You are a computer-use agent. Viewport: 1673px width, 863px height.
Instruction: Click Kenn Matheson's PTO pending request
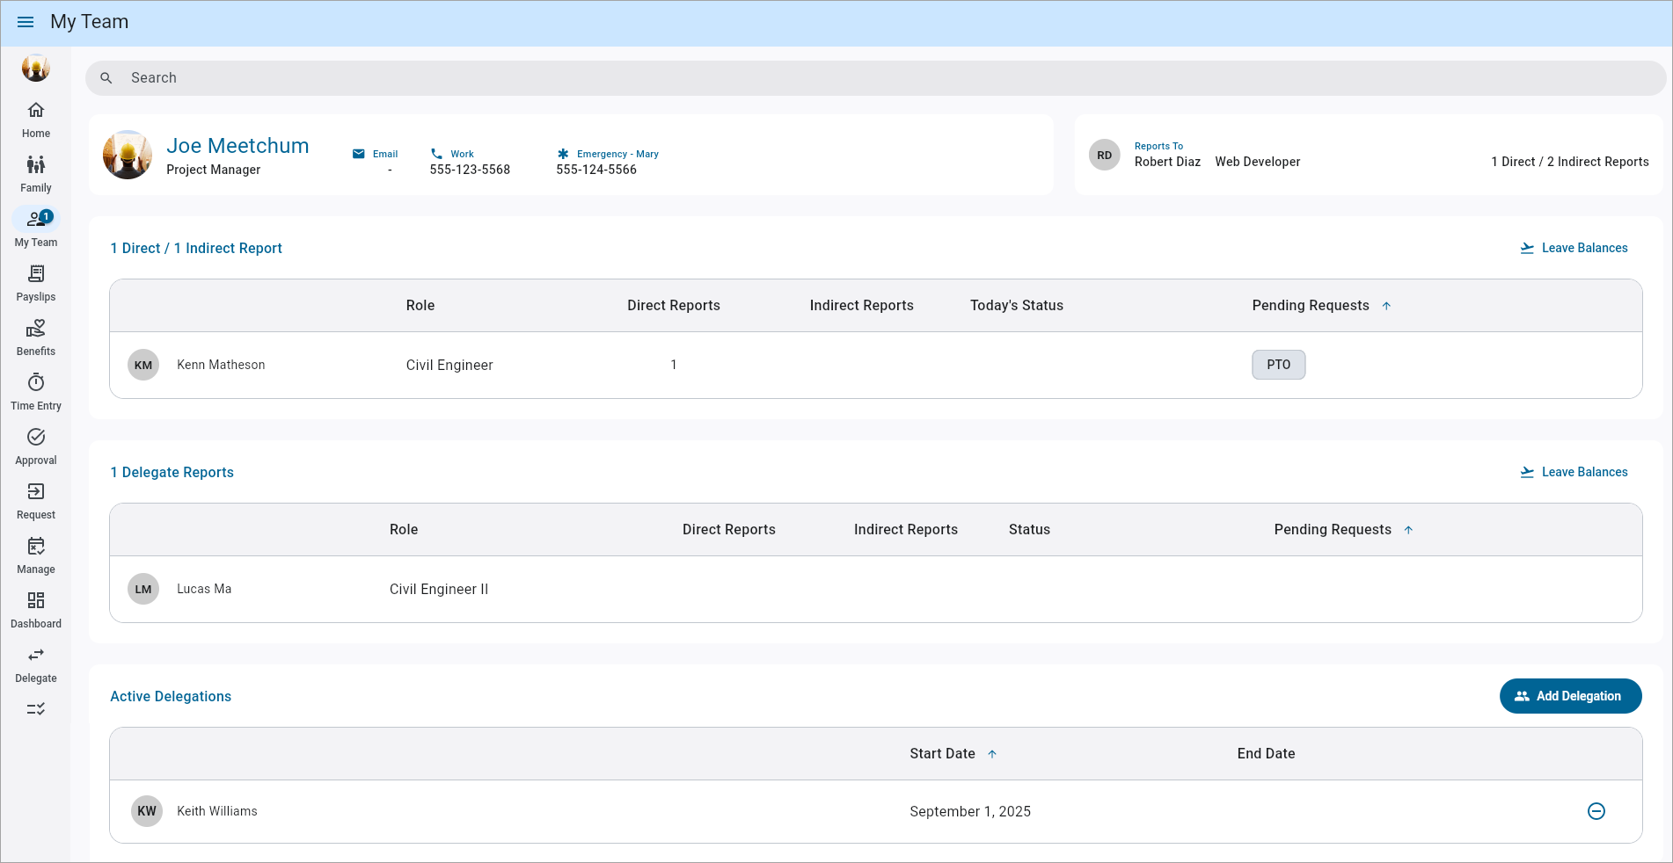coord(1278,365)
